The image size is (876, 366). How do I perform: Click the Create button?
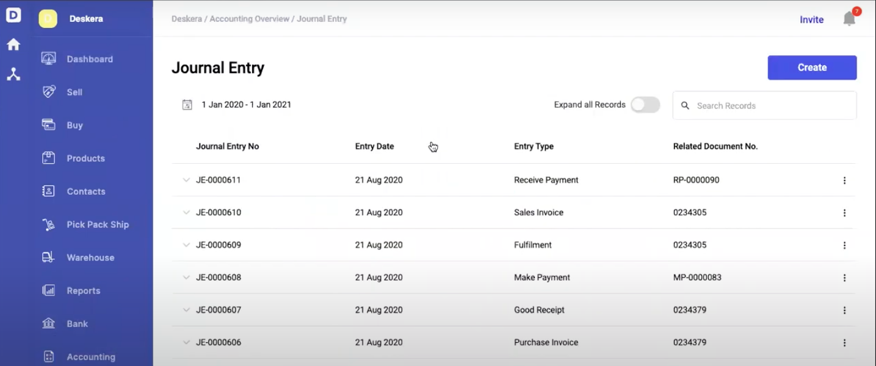(x=812, y=68)
